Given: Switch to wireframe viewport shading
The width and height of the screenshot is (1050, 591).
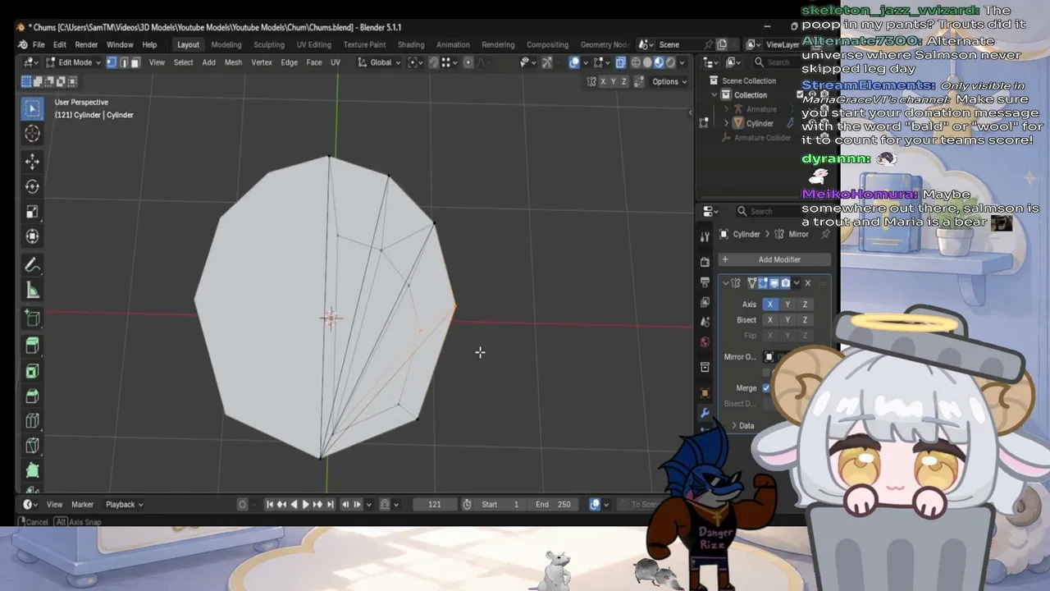Looking at the screenshot, I should (x=636, y=62).
